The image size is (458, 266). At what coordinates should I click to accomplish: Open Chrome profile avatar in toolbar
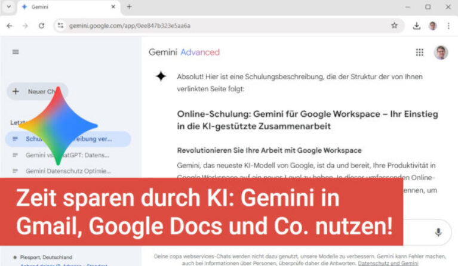click(433, 26)
